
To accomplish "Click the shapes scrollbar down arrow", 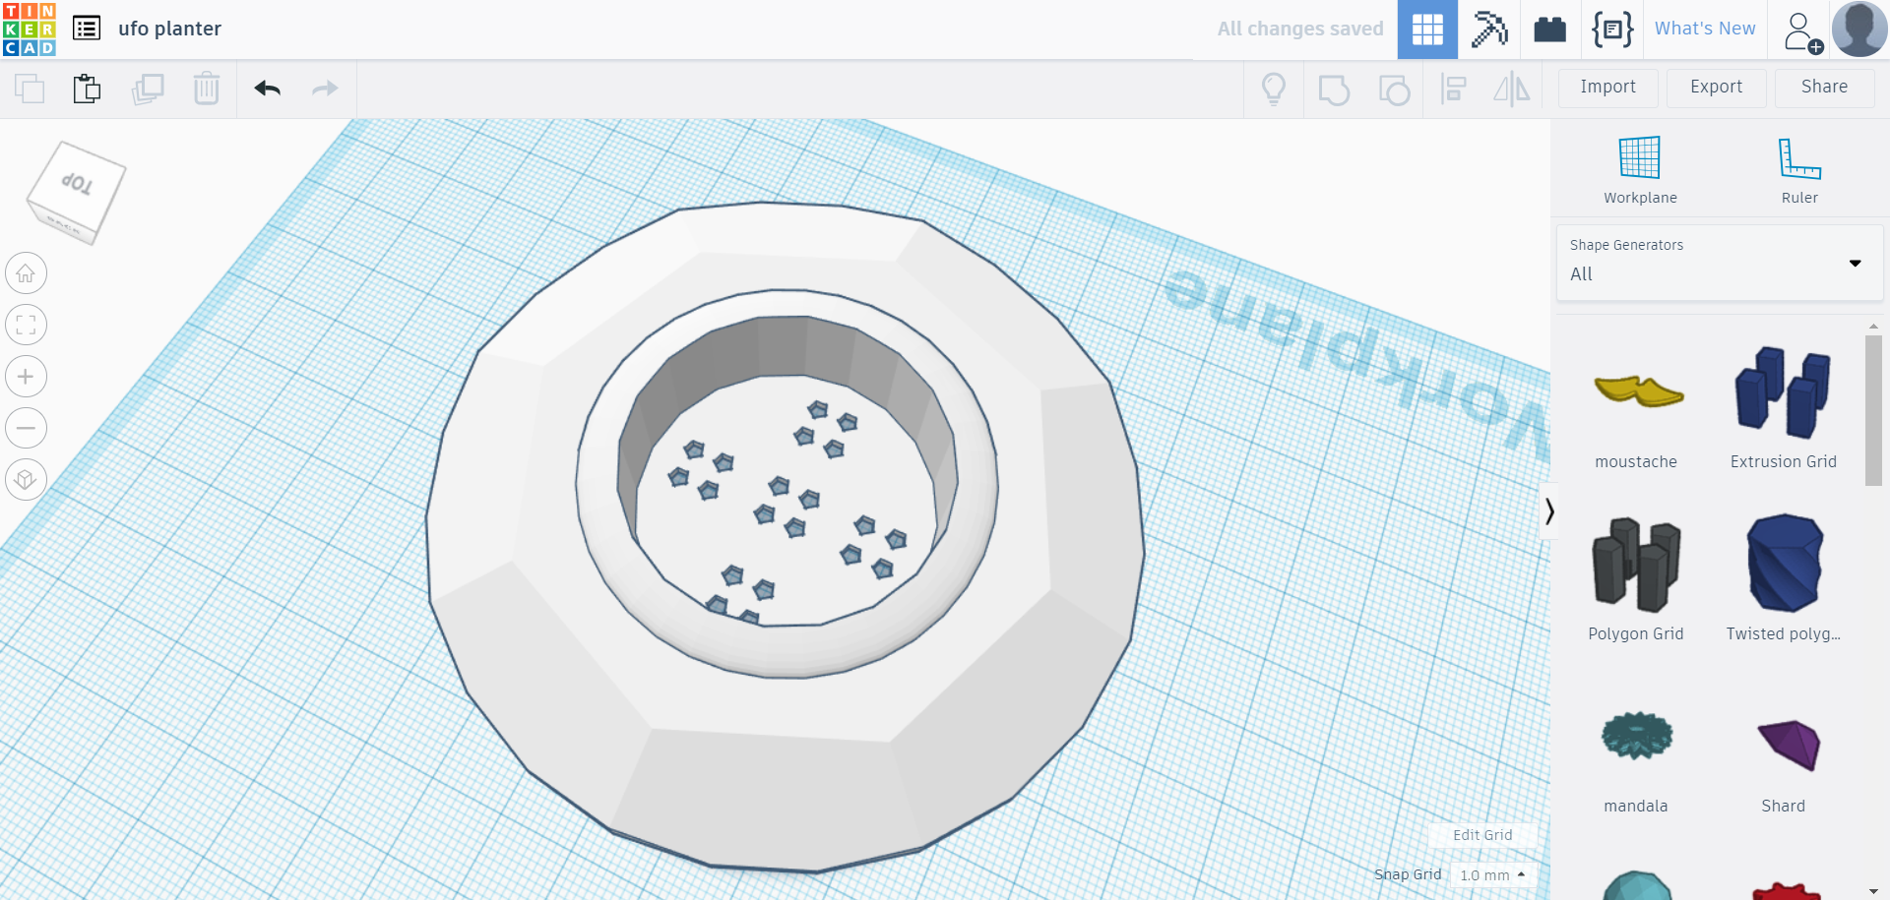I will pos(1873,891).
